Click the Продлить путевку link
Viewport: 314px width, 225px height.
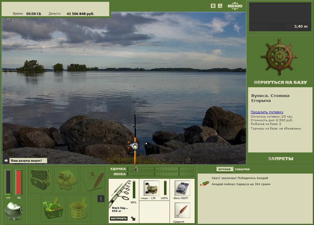[x=267, y=112]
